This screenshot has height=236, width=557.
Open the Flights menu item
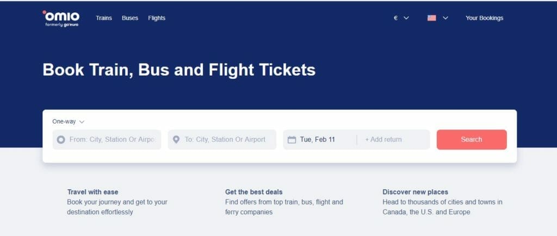157,18
